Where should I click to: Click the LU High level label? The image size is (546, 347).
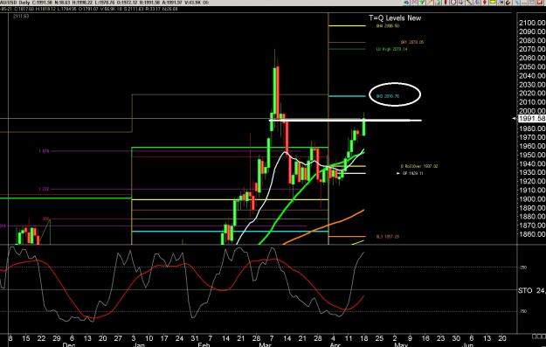pyautogui.click(x=391, y=49)
